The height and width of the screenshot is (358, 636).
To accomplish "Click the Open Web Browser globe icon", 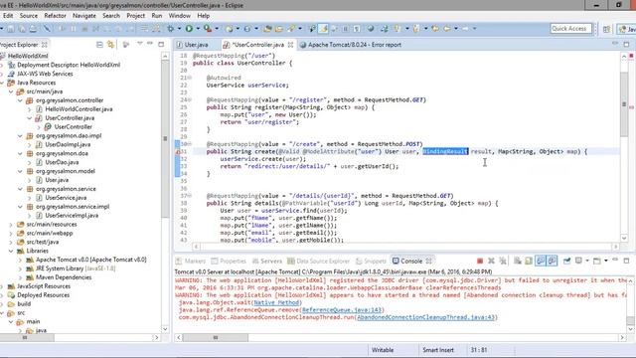I will click(x=371, y=29).
